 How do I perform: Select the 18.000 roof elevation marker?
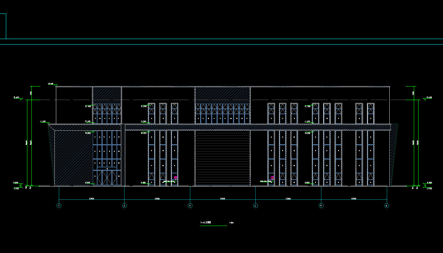pyautogui.click(x=51, y=84)
